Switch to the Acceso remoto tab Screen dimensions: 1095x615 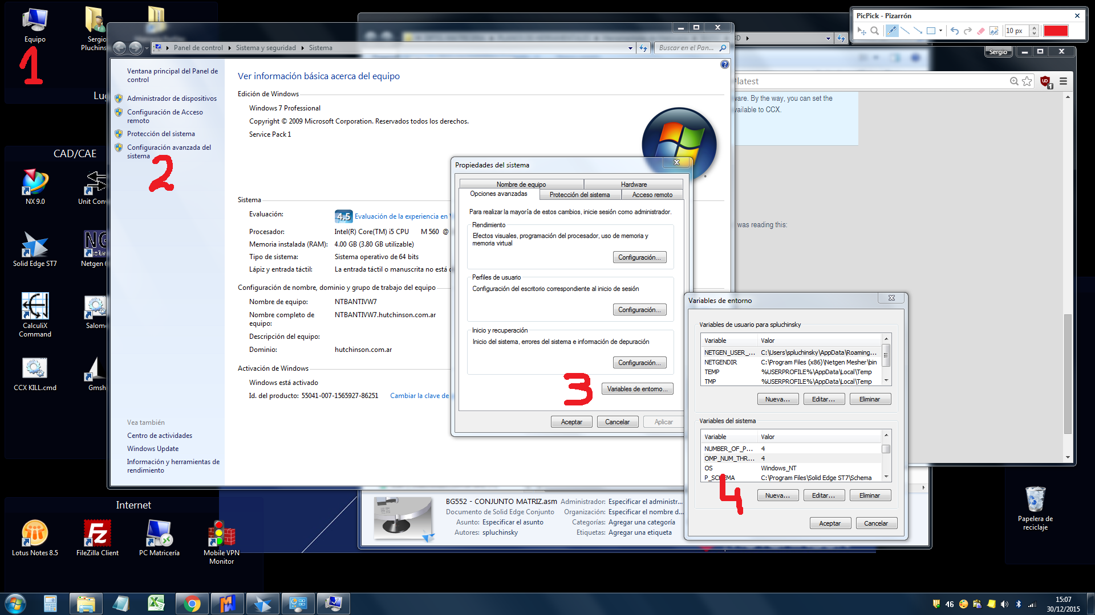[x=652, y=195]
